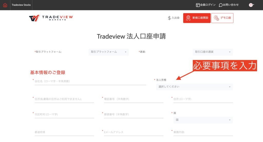Screen dimensions: 263x142
Task: Click the 住所(私書箱) address field
Action: [x=64, y=99]
